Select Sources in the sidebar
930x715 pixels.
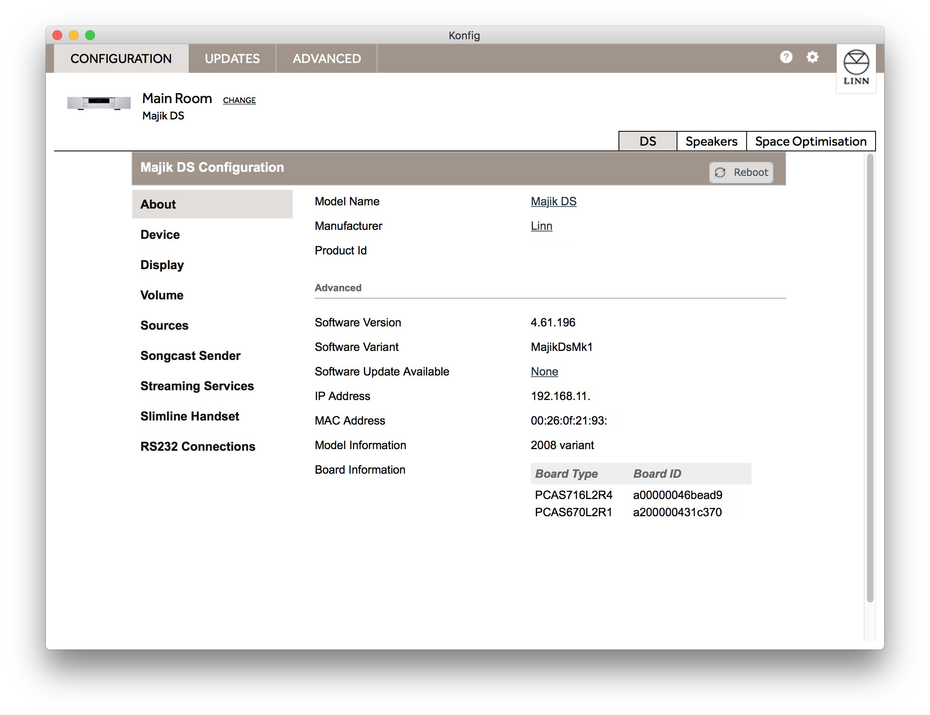tap(165, 325)
